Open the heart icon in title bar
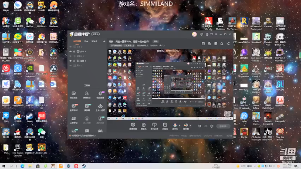The width and height of the screenshot is (301, 169). tap(202, 34)
